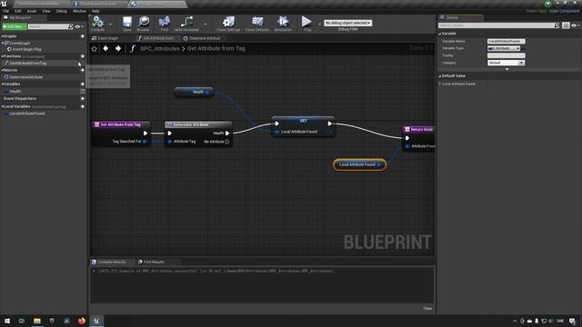Viewport: 582px width, 327px height.
Task: Click the Play button in toolbar
Action: coord(306,23)
